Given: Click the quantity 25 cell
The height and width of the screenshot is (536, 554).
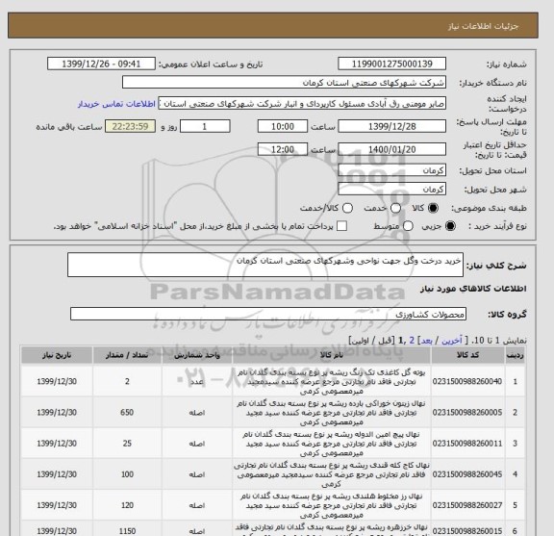Looking at the screenshot, I should pos(127,444).
